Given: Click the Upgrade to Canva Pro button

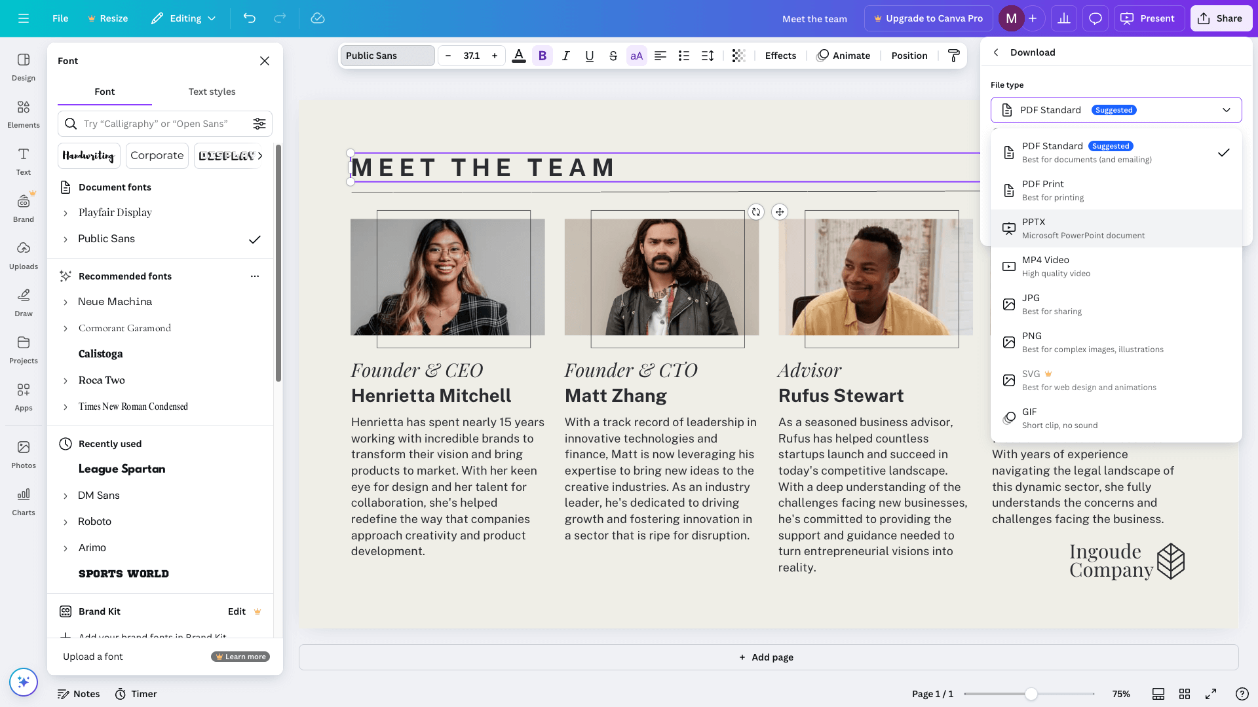Looking at the screenshot, I should point(928,18).
